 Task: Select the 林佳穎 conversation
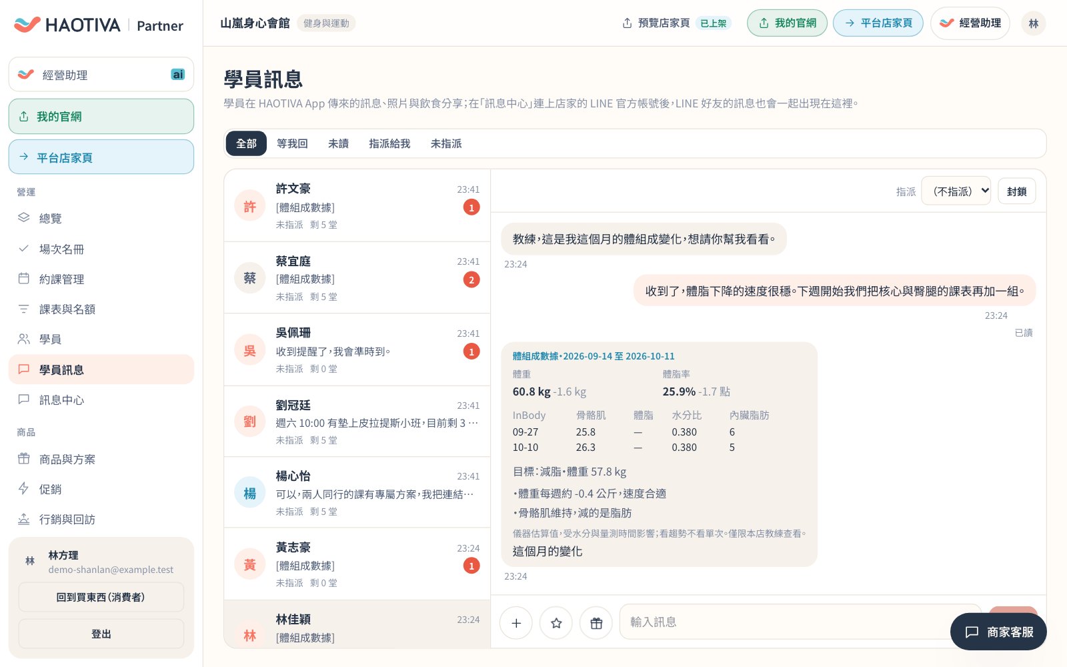357,625
